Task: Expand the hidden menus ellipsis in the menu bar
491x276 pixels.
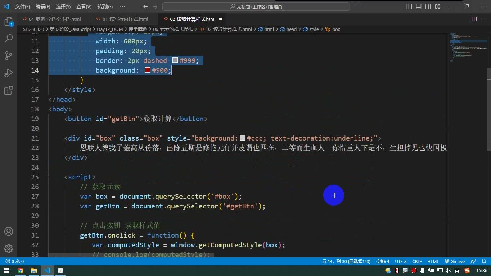Action: click(x=122, y=6)
